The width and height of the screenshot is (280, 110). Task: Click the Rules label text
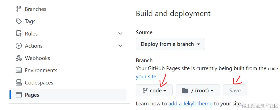click(31, 34)
